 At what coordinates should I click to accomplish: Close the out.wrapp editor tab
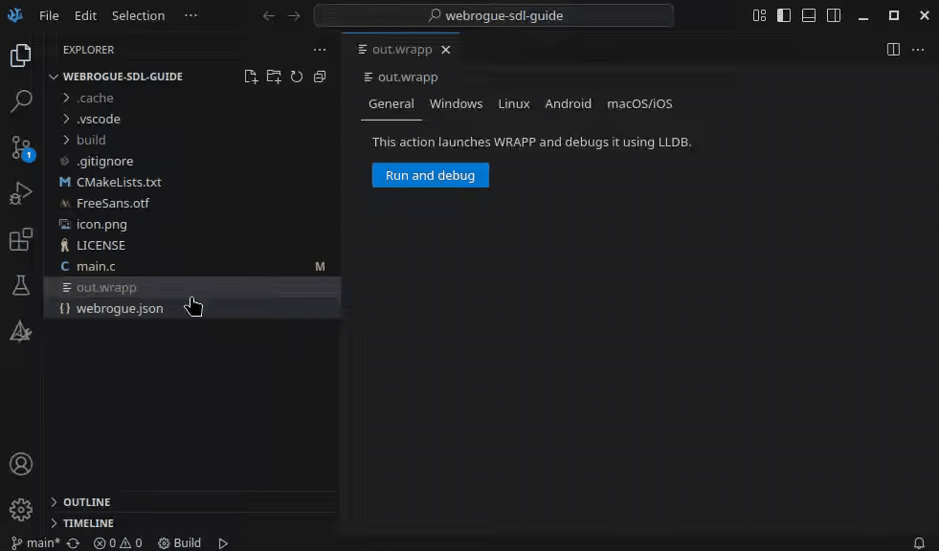(x=445, y=50)
